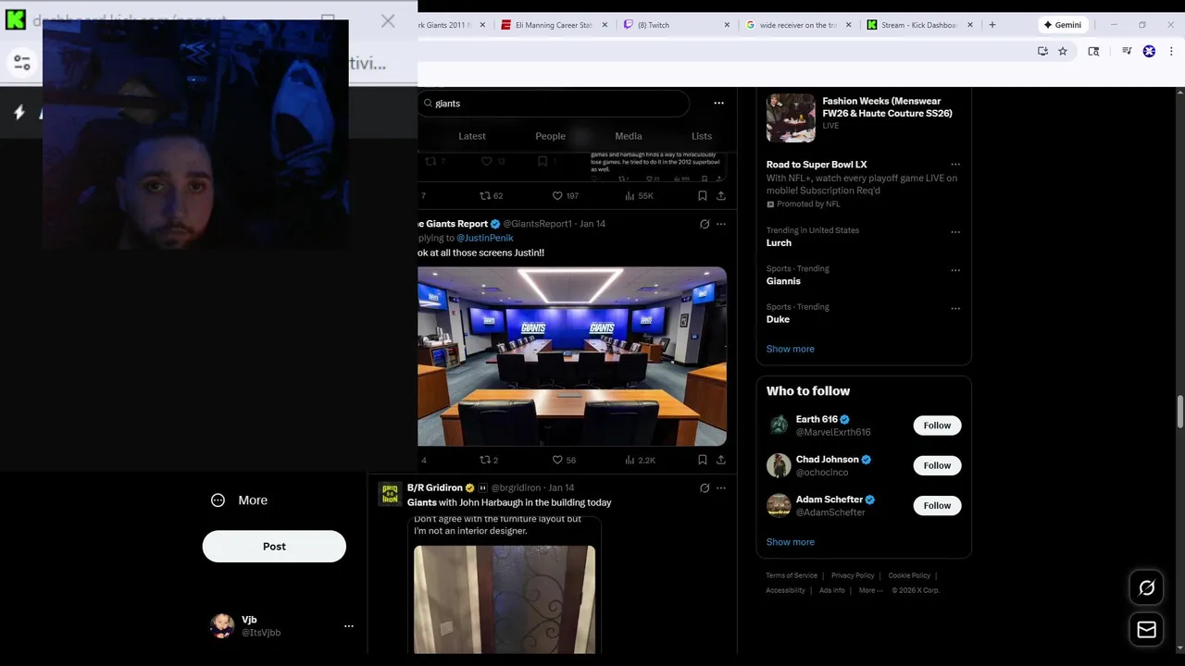Open the More menu in X sidebar
This screenshot has width=1185, height=666.
point(240,500)
